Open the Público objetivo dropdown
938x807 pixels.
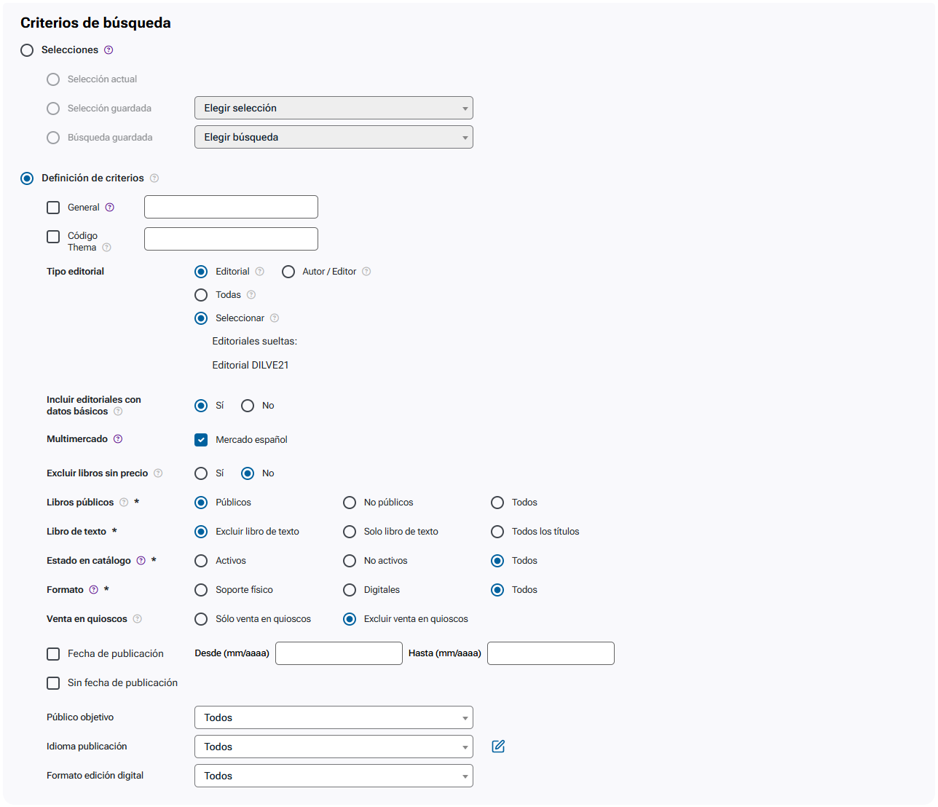[x=334, y=717]
